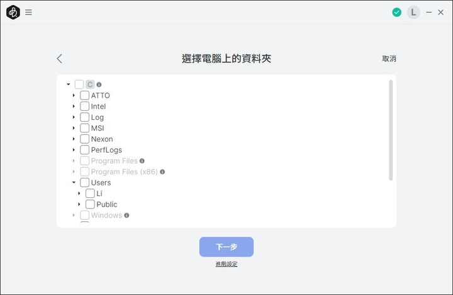453x295 pixels.
Task: Close the application window
Action: coord(440,12)
